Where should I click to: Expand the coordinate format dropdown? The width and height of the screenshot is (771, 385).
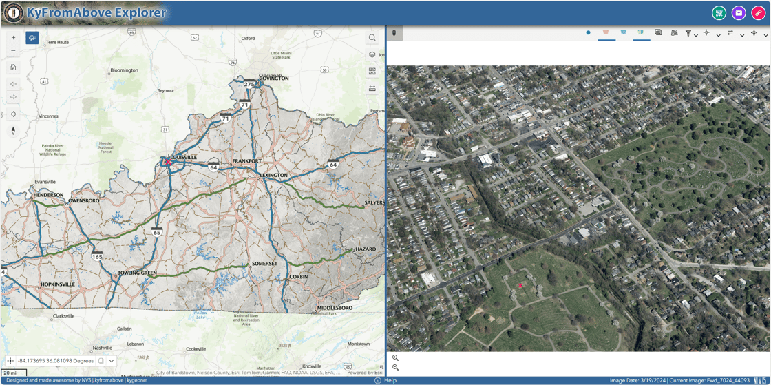pos(112,360)
